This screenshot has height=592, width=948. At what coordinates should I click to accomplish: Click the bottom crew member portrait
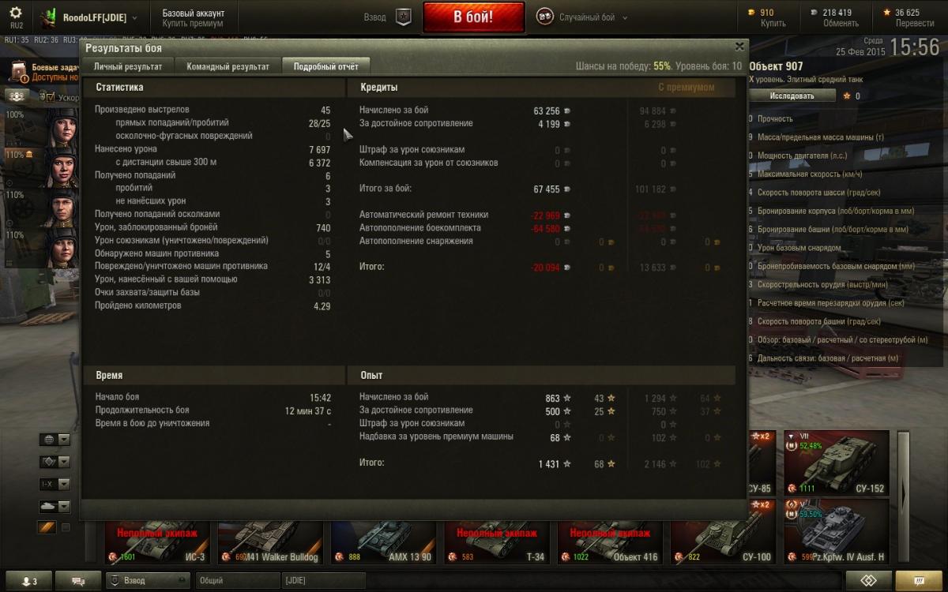[62, 248]
